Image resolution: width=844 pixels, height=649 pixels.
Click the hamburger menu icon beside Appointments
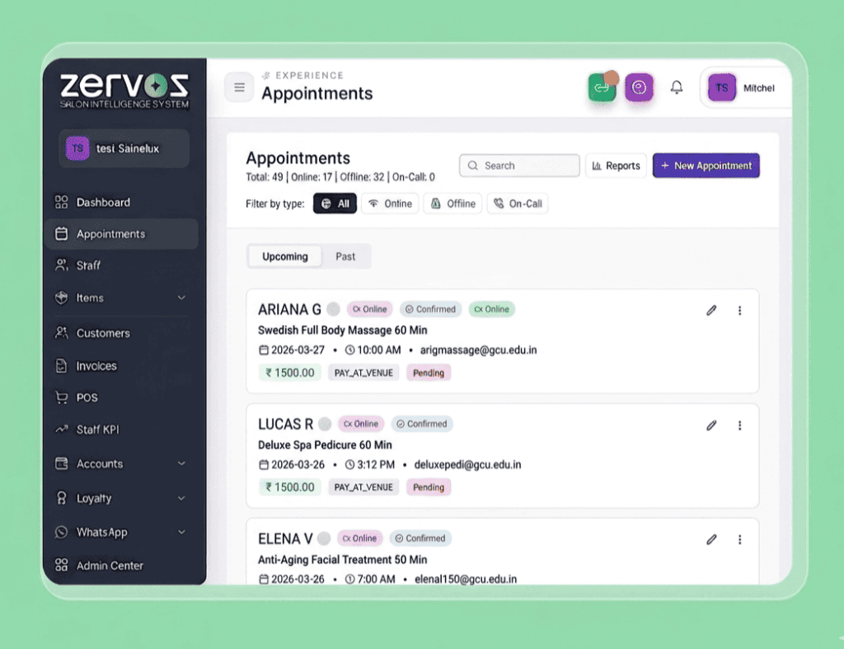click(239, 87)
